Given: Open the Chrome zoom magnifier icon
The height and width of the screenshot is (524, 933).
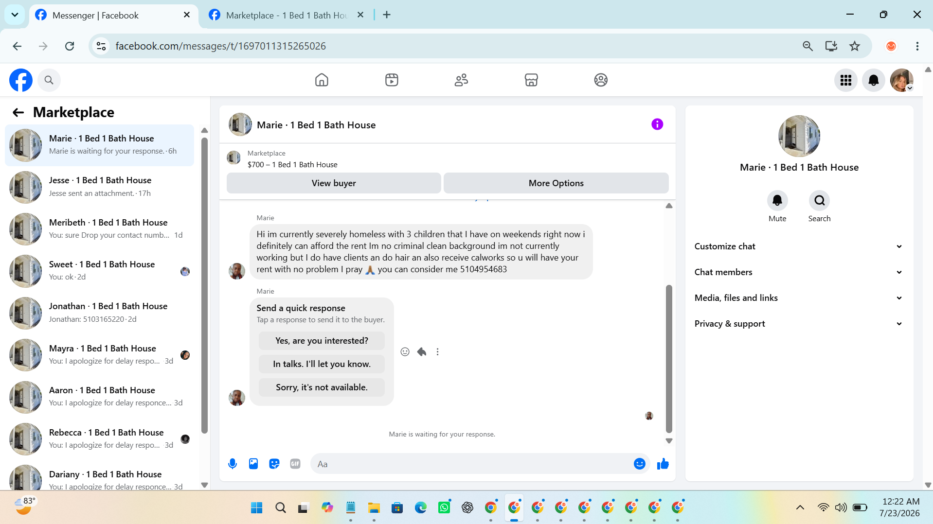Looking at the screenshot, I should pyautogui.click(x=807, y=46).
